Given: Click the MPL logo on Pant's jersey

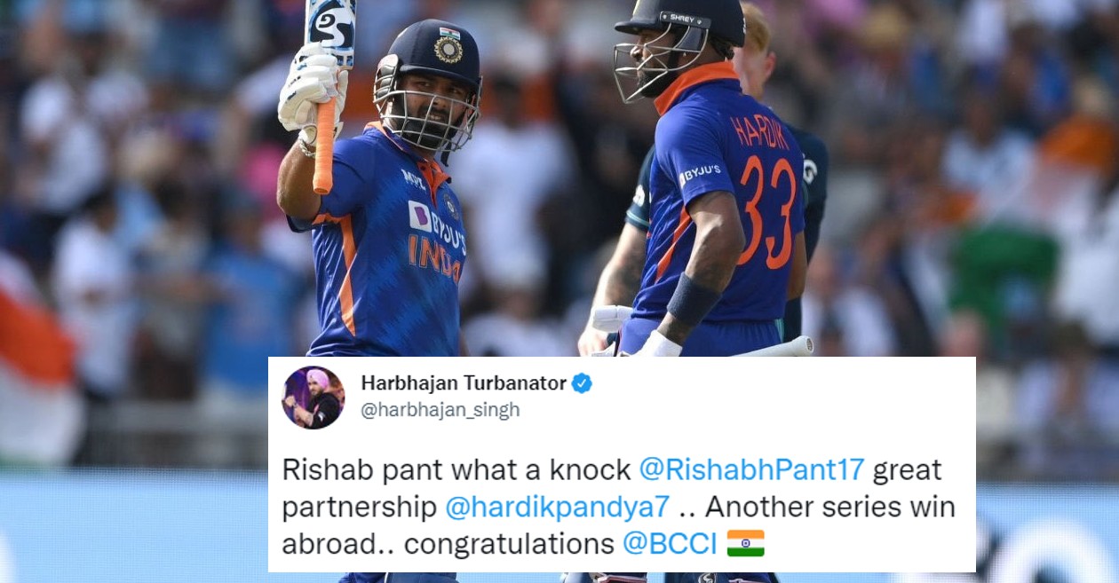Looking at the screenshot, I should (x=413, y=177).
